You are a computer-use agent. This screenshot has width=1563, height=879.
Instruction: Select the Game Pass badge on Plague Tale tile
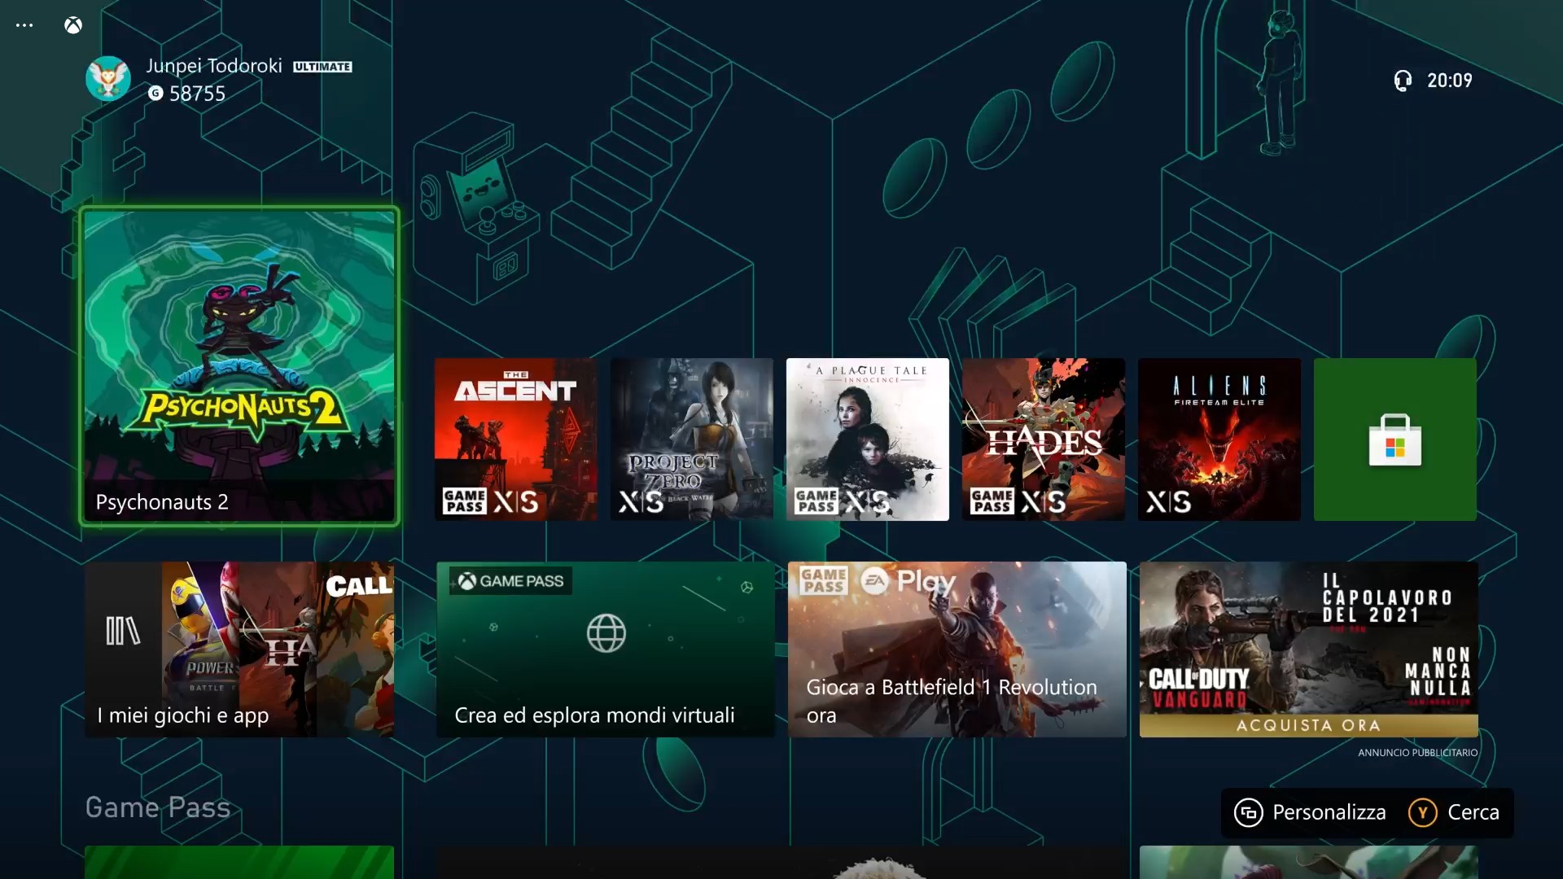[817, 501]
